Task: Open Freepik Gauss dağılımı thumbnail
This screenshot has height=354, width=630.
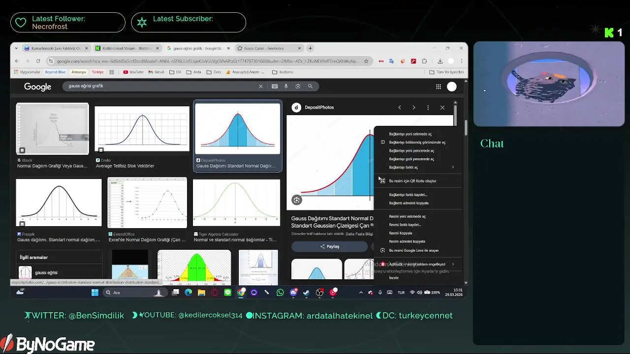Action: click(x=59, y=203)
